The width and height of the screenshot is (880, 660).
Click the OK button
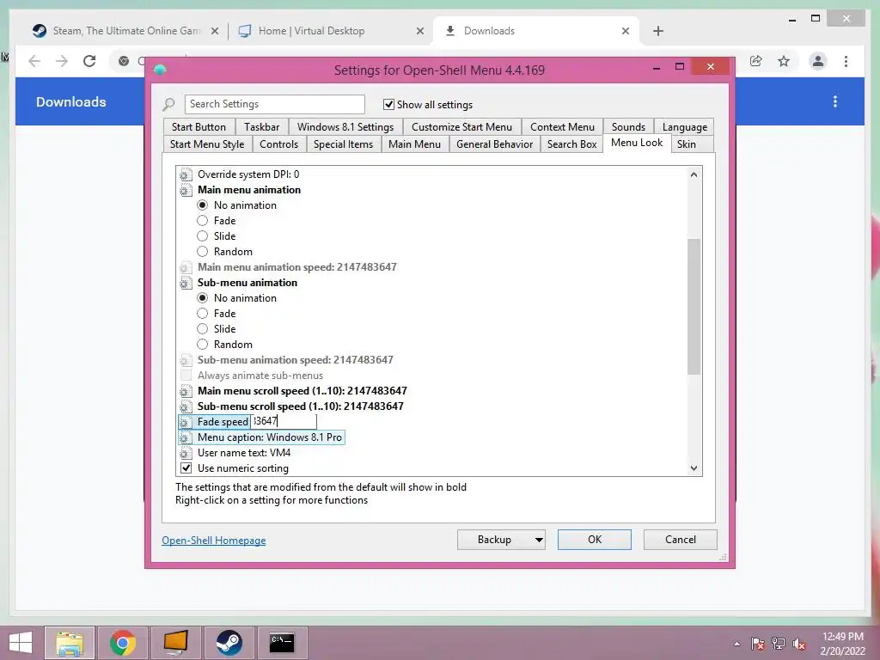(x=595, y=540)
